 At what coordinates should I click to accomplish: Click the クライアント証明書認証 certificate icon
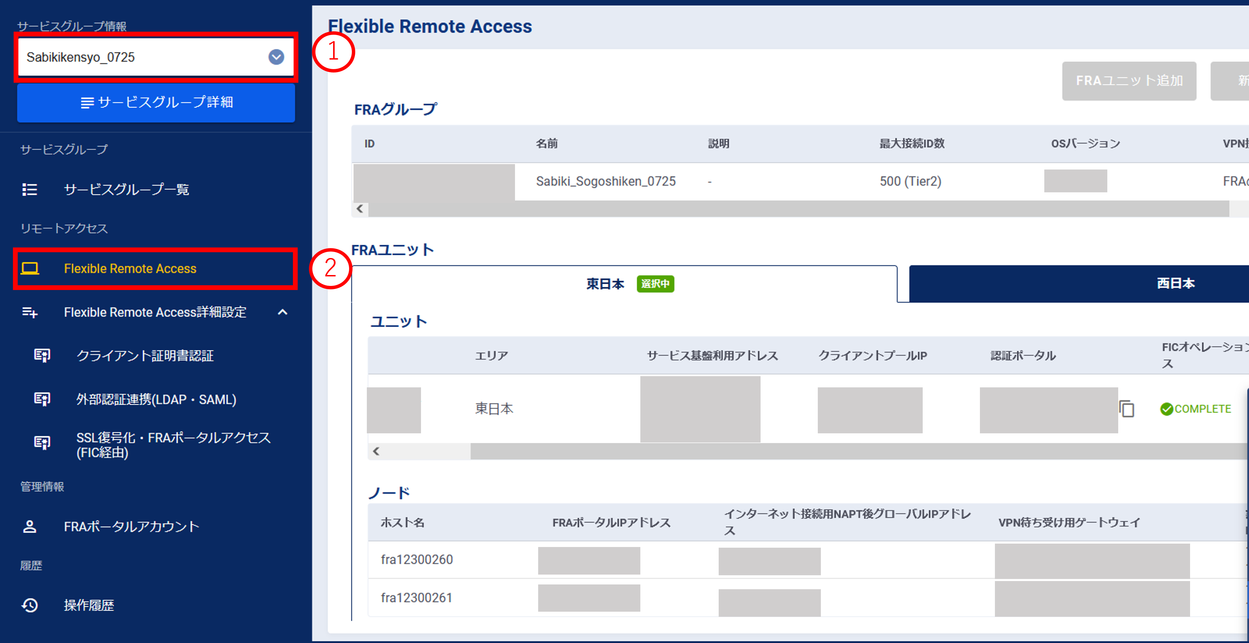[x=42, y=356]
